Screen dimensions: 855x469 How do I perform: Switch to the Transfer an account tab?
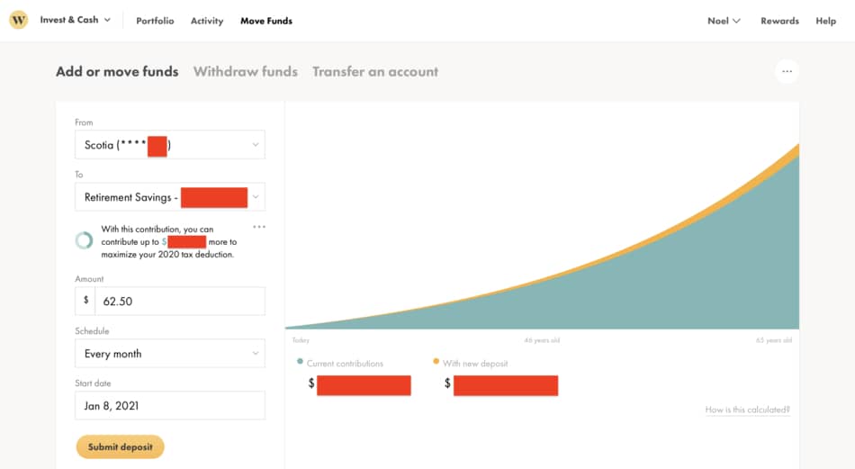click(375, 71)
